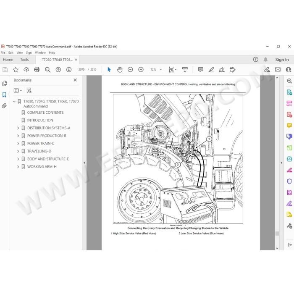Zoom in with the plus icon
Screen dimensions: 294x294
(141, 70)
